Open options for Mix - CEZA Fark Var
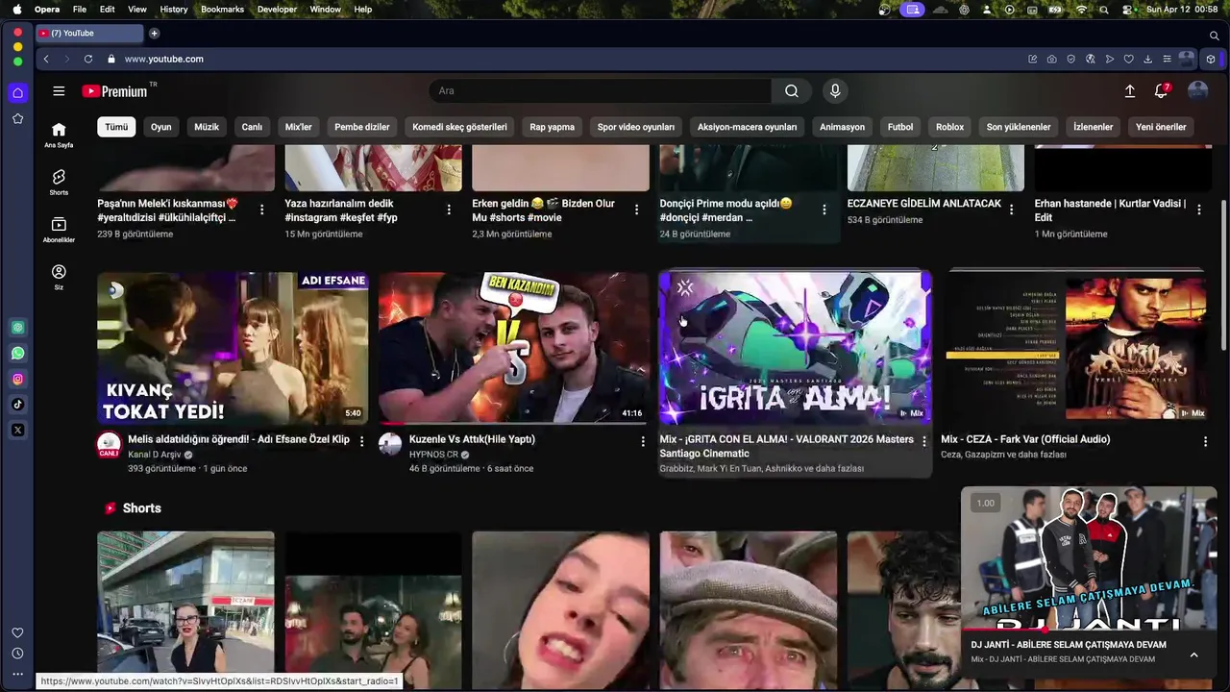1230x692 pixels. click(x=1205, y=441)
